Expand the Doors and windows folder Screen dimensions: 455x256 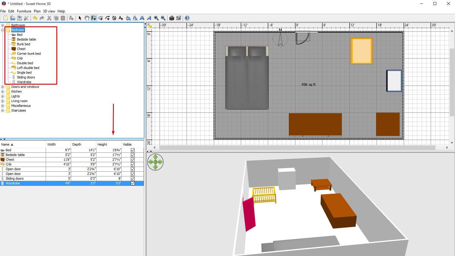[x=3, y=87]
